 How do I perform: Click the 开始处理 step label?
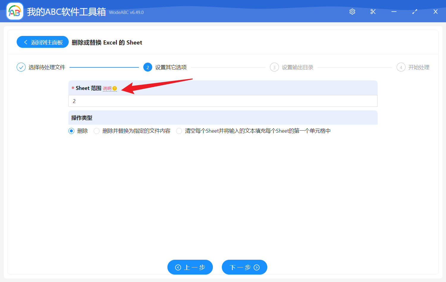tap(419, 67)
